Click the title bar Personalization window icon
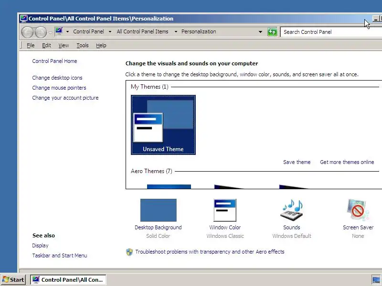382x286 pixels. click(23, 19)
